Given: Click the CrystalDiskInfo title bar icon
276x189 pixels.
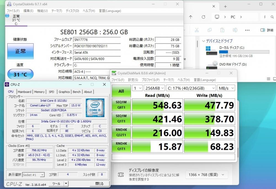Looking at the screenshot, I should tap(9, 4).
